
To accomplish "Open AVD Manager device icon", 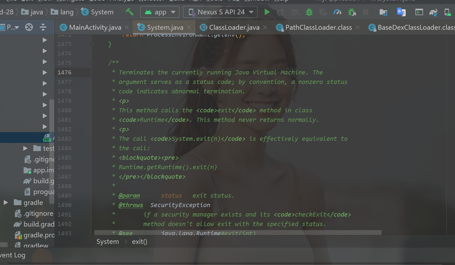I will point(448,12).
